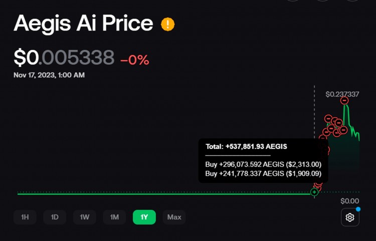
Task: Select the active 1Y range button
Action: pos(144,217)
